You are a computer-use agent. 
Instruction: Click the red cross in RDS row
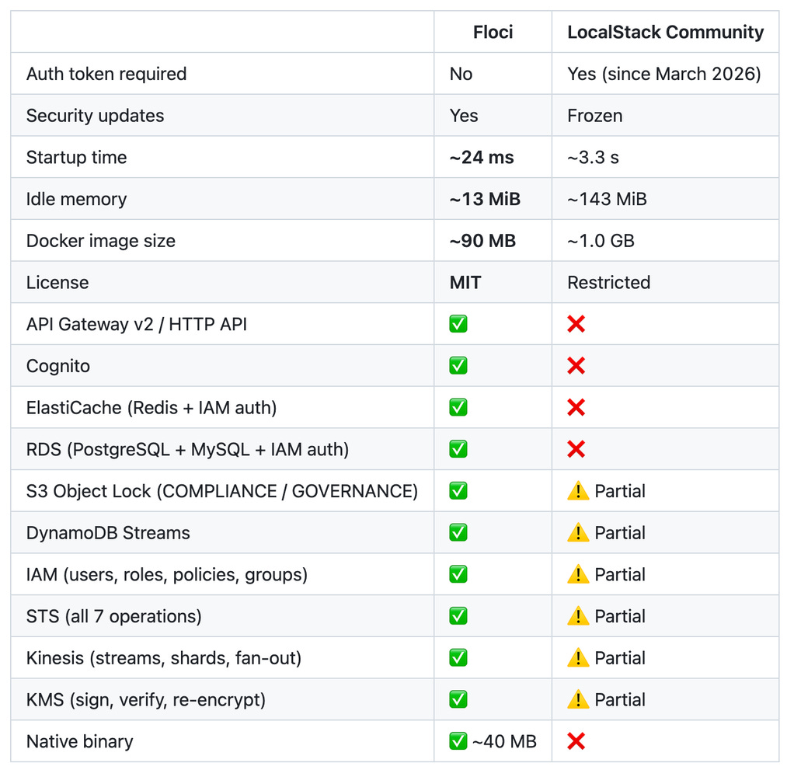coord(576,449)
